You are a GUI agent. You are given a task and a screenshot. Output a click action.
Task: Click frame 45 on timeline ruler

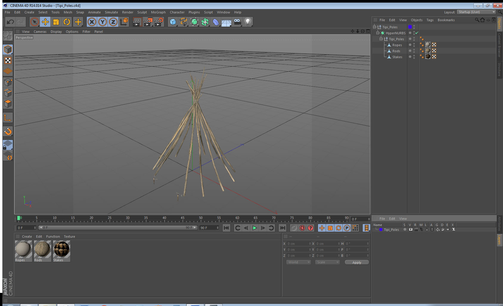click(x=182, y=219)
